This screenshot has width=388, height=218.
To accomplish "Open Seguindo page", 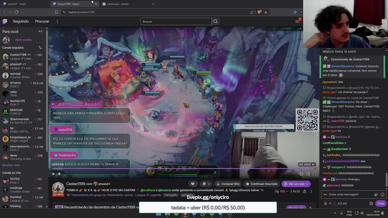I will [x=21, y=21].
